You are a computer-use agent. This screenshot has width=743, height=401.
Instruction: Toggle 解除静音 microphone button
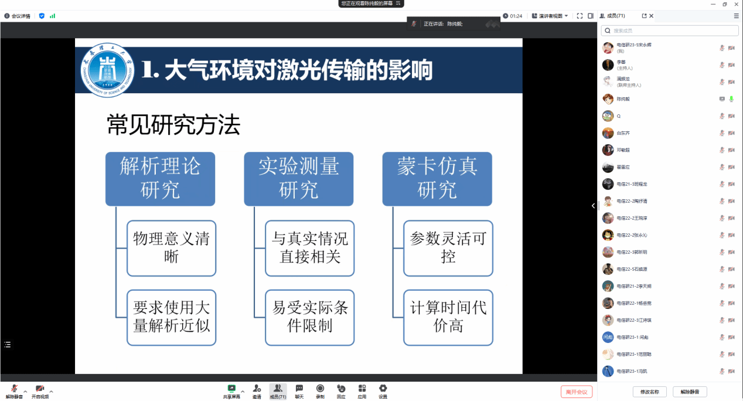14,390
